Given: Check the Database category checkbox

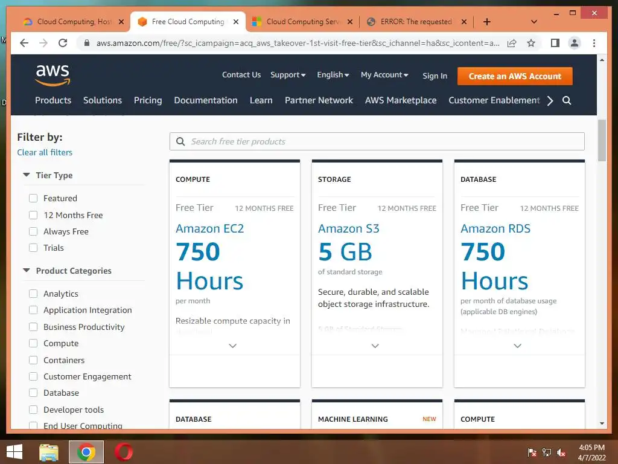Looking at the screenshot, I should pyautogui.click(x=33, y=393).
